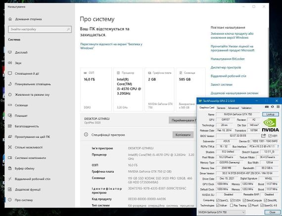Image resolution: width=282 pixels, height=216 pixels.
Task: Toggle the Vulkan checkbox
Action: tap(218, 206)
